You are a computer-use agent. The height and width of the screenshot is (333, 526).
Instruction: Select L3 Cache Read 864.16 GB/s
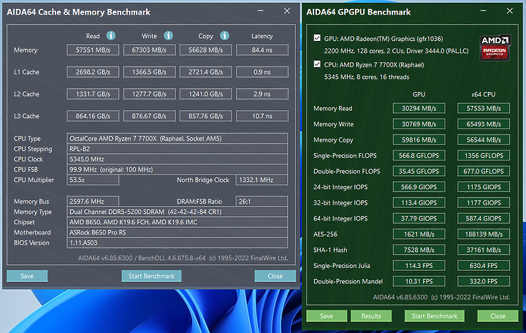pos(93,116)
